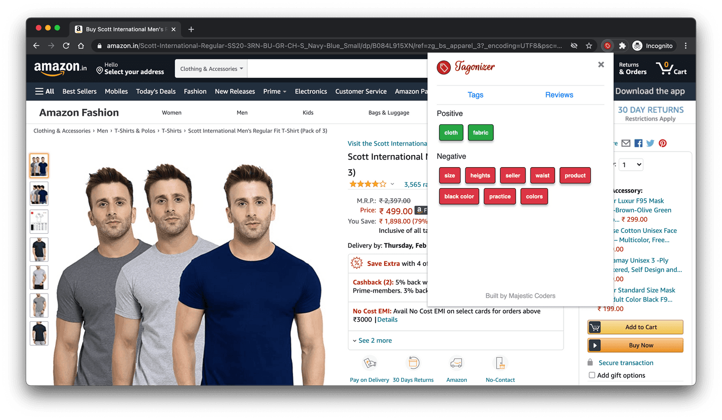
Task: Expand the star rating breakdown chevron
Action: click(x=392, y=184)
